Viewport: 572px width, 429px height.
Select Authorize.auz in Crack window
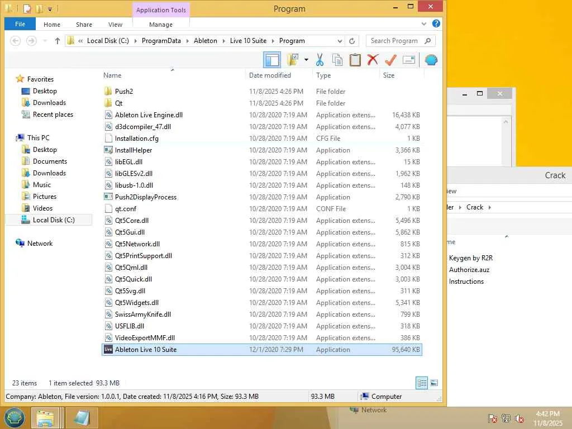[x=469, y=270]
